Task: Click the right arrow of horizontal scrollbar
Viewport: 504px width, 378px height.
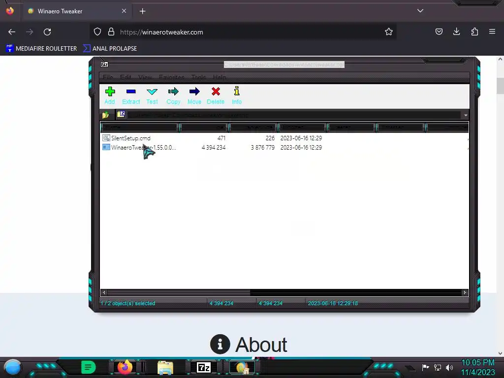Action: click(465, 292)
